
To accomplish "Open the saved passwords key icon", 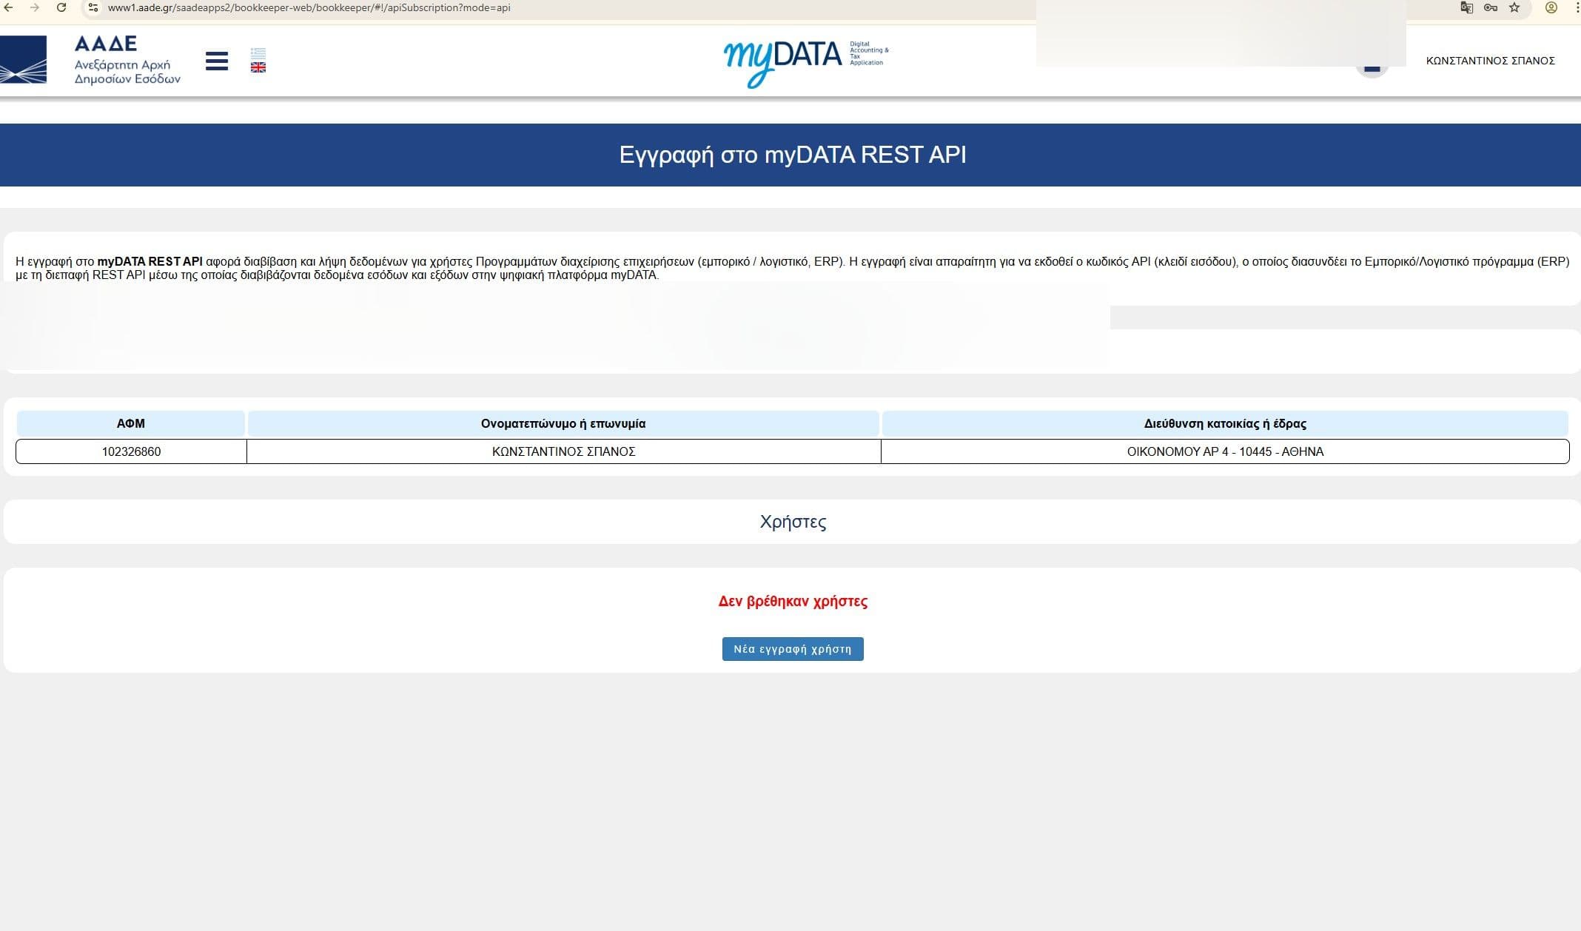I will coord(1491,7).
